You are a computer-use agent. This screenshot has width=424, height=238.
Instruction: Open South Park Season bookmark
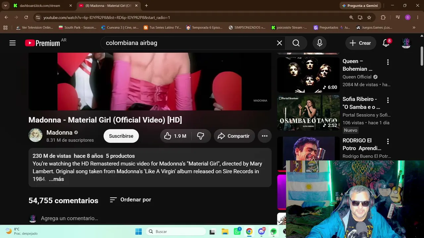(78, 27)
